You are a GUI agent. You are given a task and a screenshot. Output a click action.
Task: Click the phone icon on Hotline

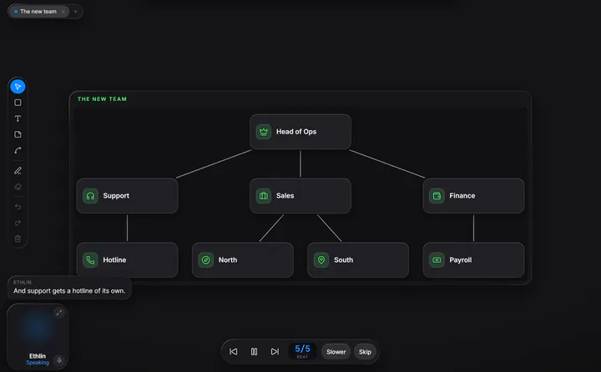pos(90,260)
